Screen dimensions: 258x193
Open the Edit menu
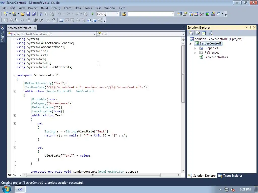12,8
